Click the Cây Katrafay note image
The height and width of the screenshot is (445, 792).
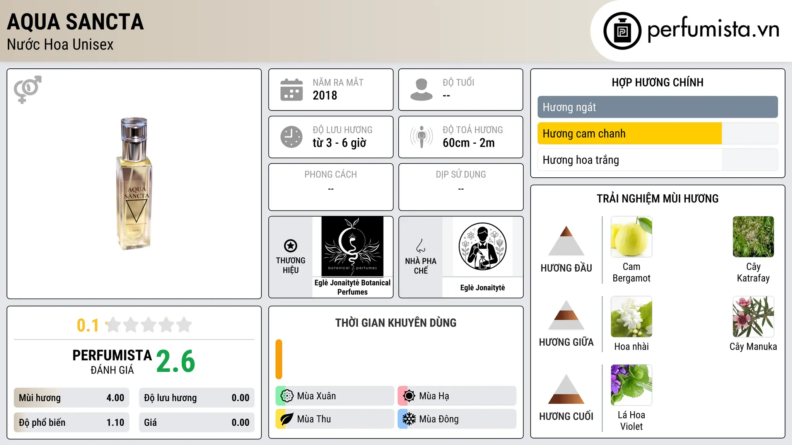(753, 237)
